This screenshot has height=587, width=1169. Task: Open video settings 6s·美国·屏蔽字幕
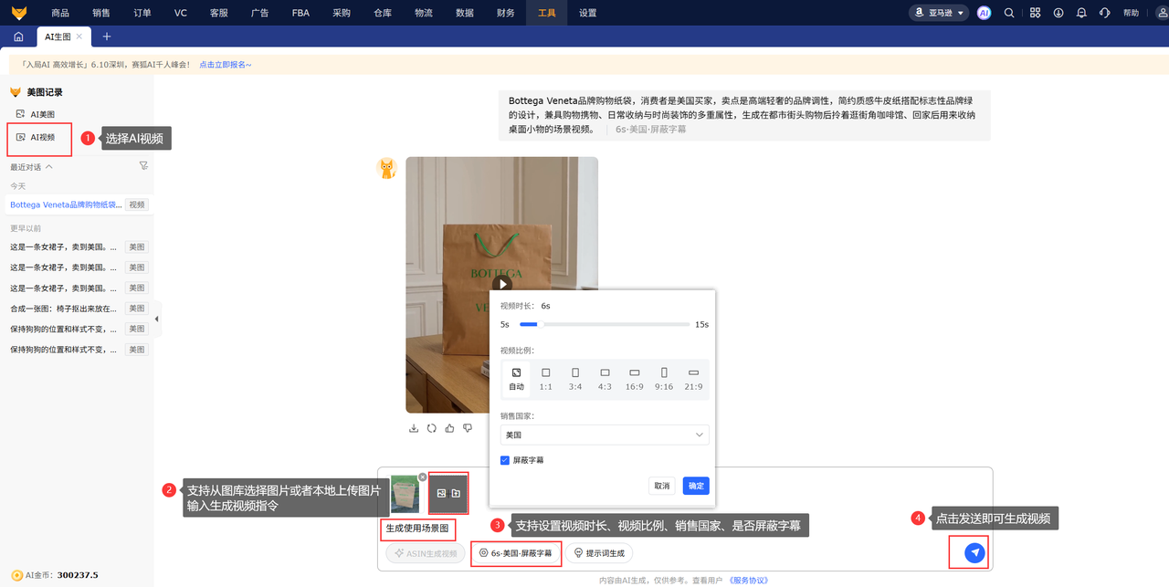pyautogui.click(x=517, y=553)
